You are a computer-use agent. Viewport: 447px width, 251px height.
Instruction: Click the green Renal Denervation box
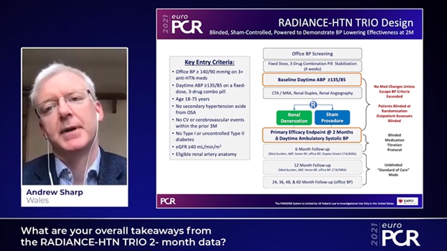pos(294,118)
